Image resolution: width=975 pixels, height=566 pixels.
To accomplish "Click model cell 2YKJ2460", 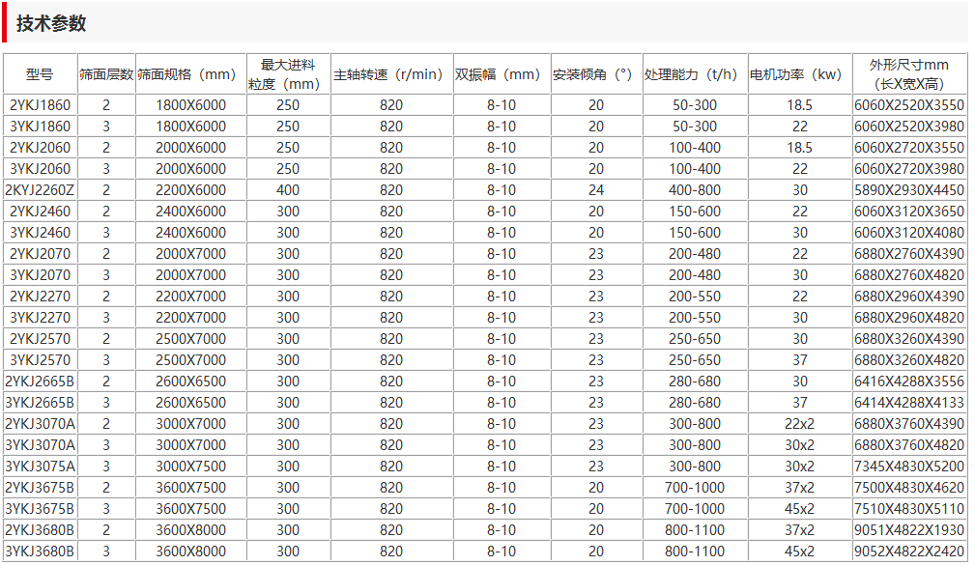I will point(40,212).
